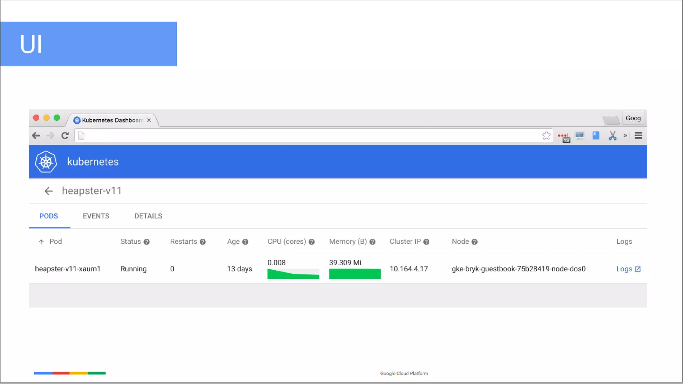Click the scissors extension icon
This screenshot has width=683, height=384.
click(612, 136)
